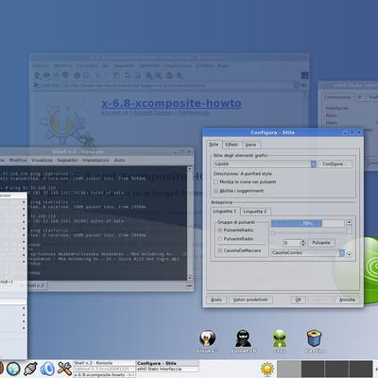This screenshot has width=378, height=378.
Task: Switch to the first virtual desktop pager
Action: coord(288,369)
